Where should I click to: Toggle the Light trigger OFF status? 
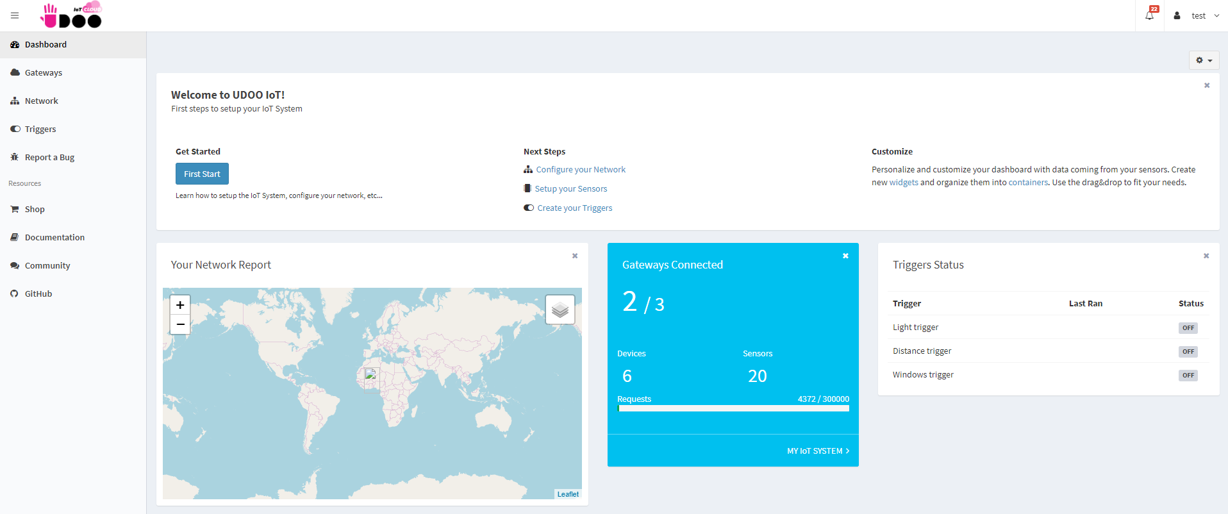(x=1188, y=327)
